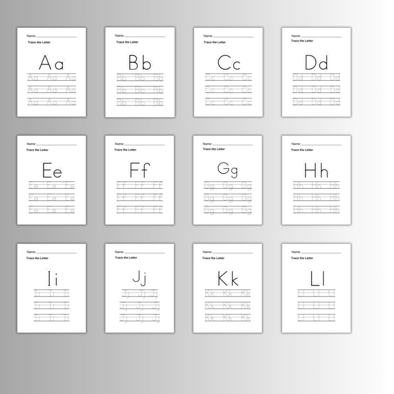Select the Ii worksheet in the bottom row
The width and height of the screenshot is (394, 394).
click(52, 288)
